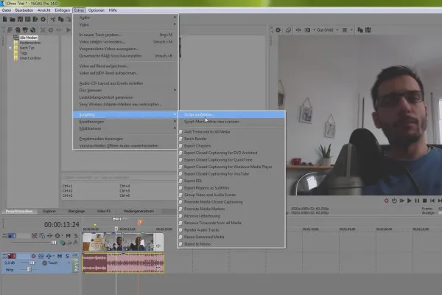Open preview quality dropdown Gut (Voll)
Image resolution: width=442 pixels, height=295 pixels.
[x=328, y=30]
